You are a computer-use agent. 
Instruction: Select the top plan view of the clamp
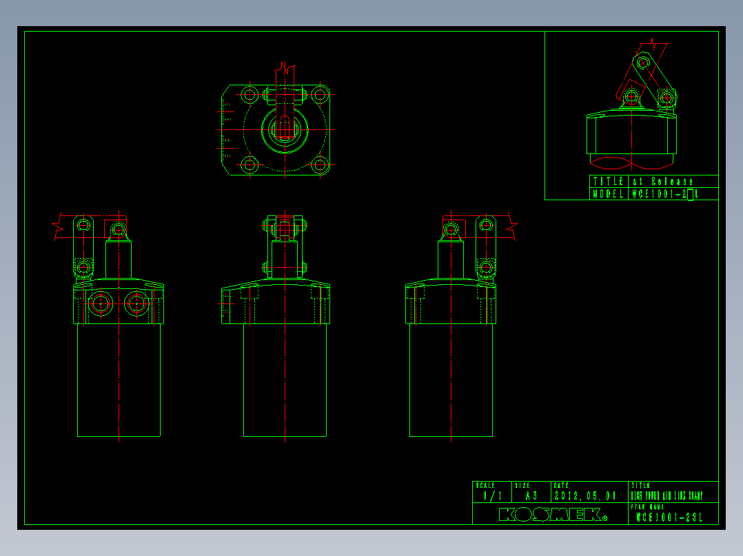click(x=276, y=121)
